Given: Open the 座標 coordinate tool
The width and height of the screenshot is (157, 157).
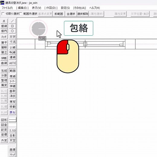Looking at the screenshot, I should point(4,135).
